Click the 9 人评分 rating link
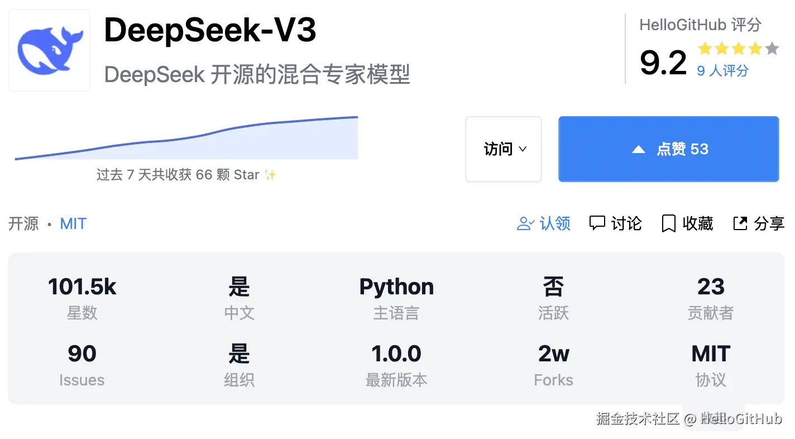Screen dimensions: 795x439 click(722, 71)
